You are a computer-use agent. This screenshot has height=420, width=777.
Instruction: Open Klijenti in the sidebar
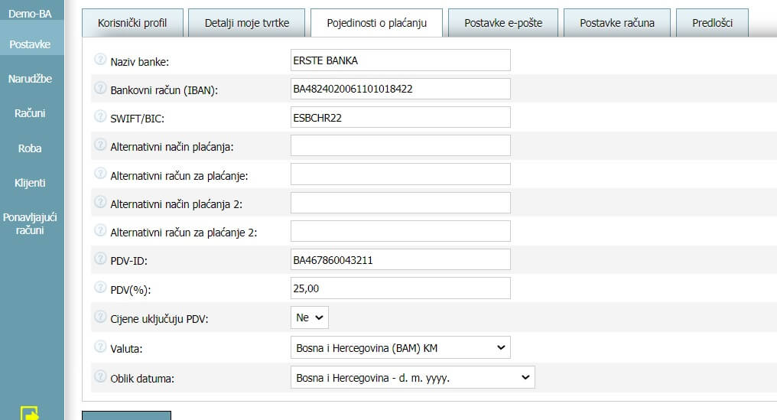[x=31, y=183]
